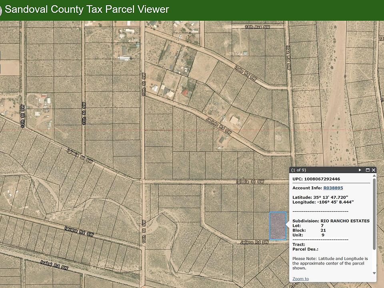This screenshot has width=384, height=288.
Task: Show the next feature in the popup
Action: tap(360, 170)
